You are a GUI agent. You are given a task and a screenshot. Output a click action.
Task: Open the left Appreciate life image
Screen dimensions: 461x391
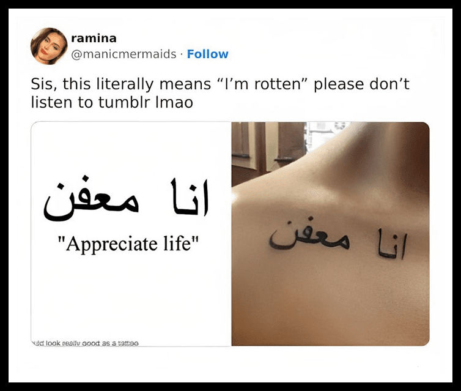131,234
